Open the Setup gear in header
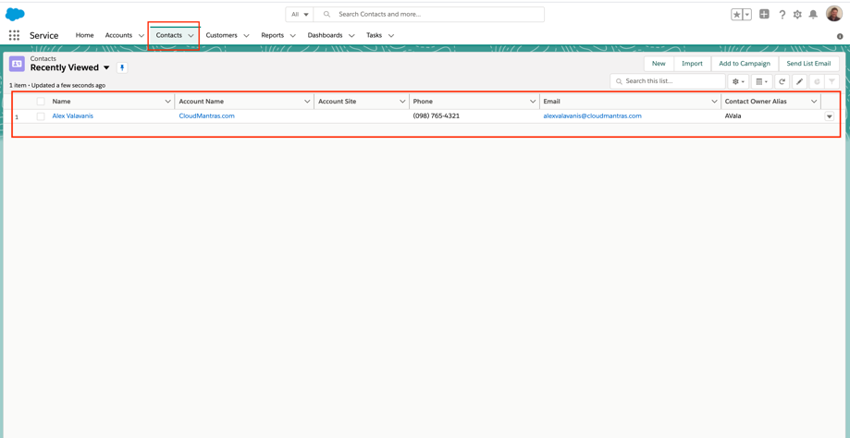 point(797,15)
